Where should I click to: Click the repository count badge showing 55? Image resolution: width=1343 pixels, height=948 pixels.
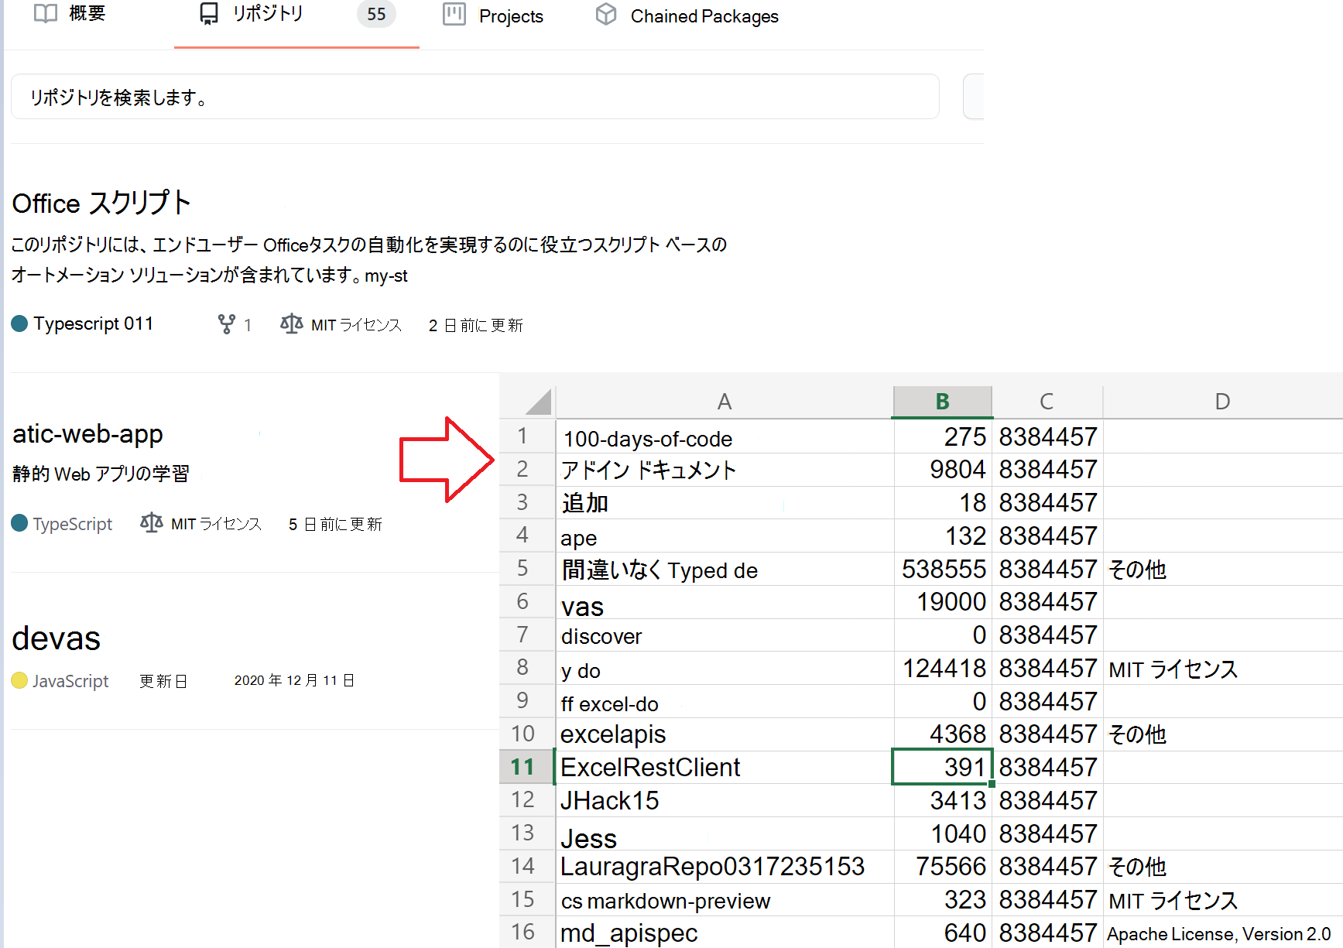(x=376, y=14)
